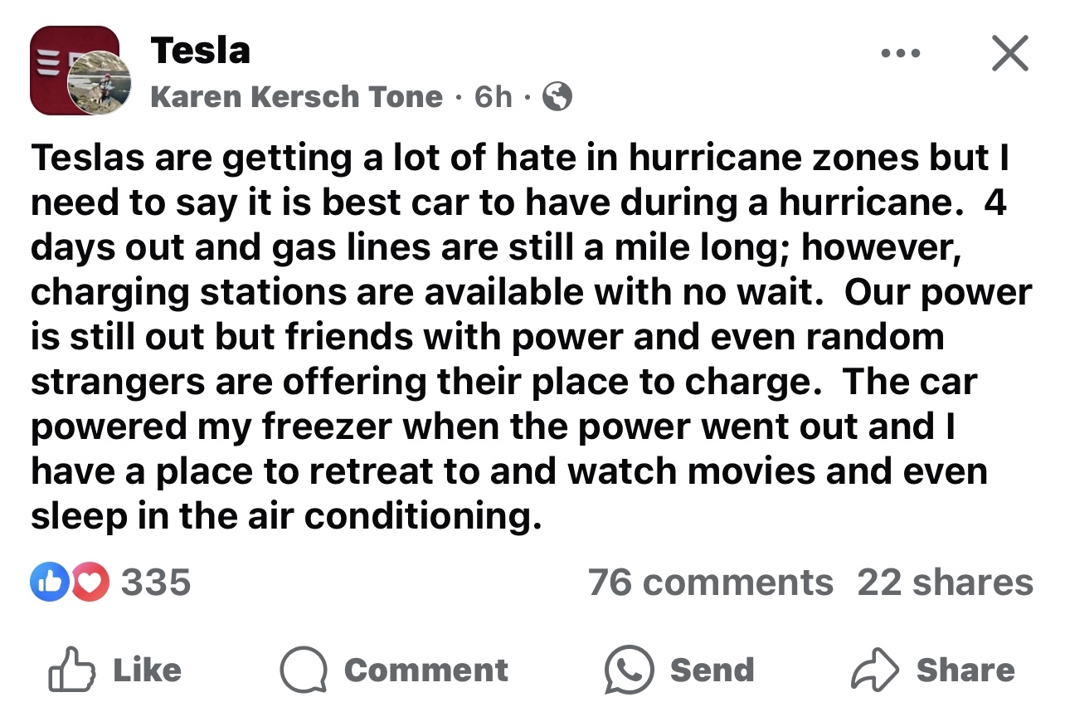Click the WhatsApp Send icon
Screen dimensions: 1065x707
click(627, 670)
